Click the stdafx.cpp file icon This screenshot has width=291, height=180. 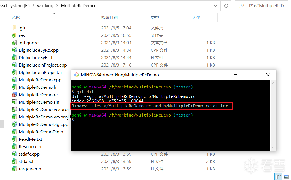[14, 154]
